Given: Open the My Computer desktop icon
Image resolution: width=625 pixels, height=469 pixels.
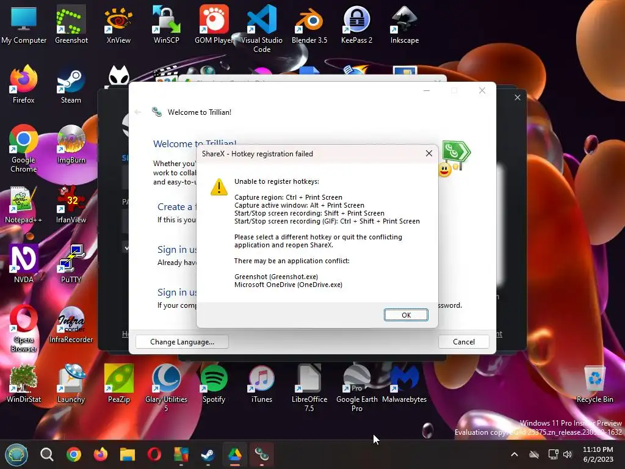Looking at the screenshot, I should tap(24, 24).
